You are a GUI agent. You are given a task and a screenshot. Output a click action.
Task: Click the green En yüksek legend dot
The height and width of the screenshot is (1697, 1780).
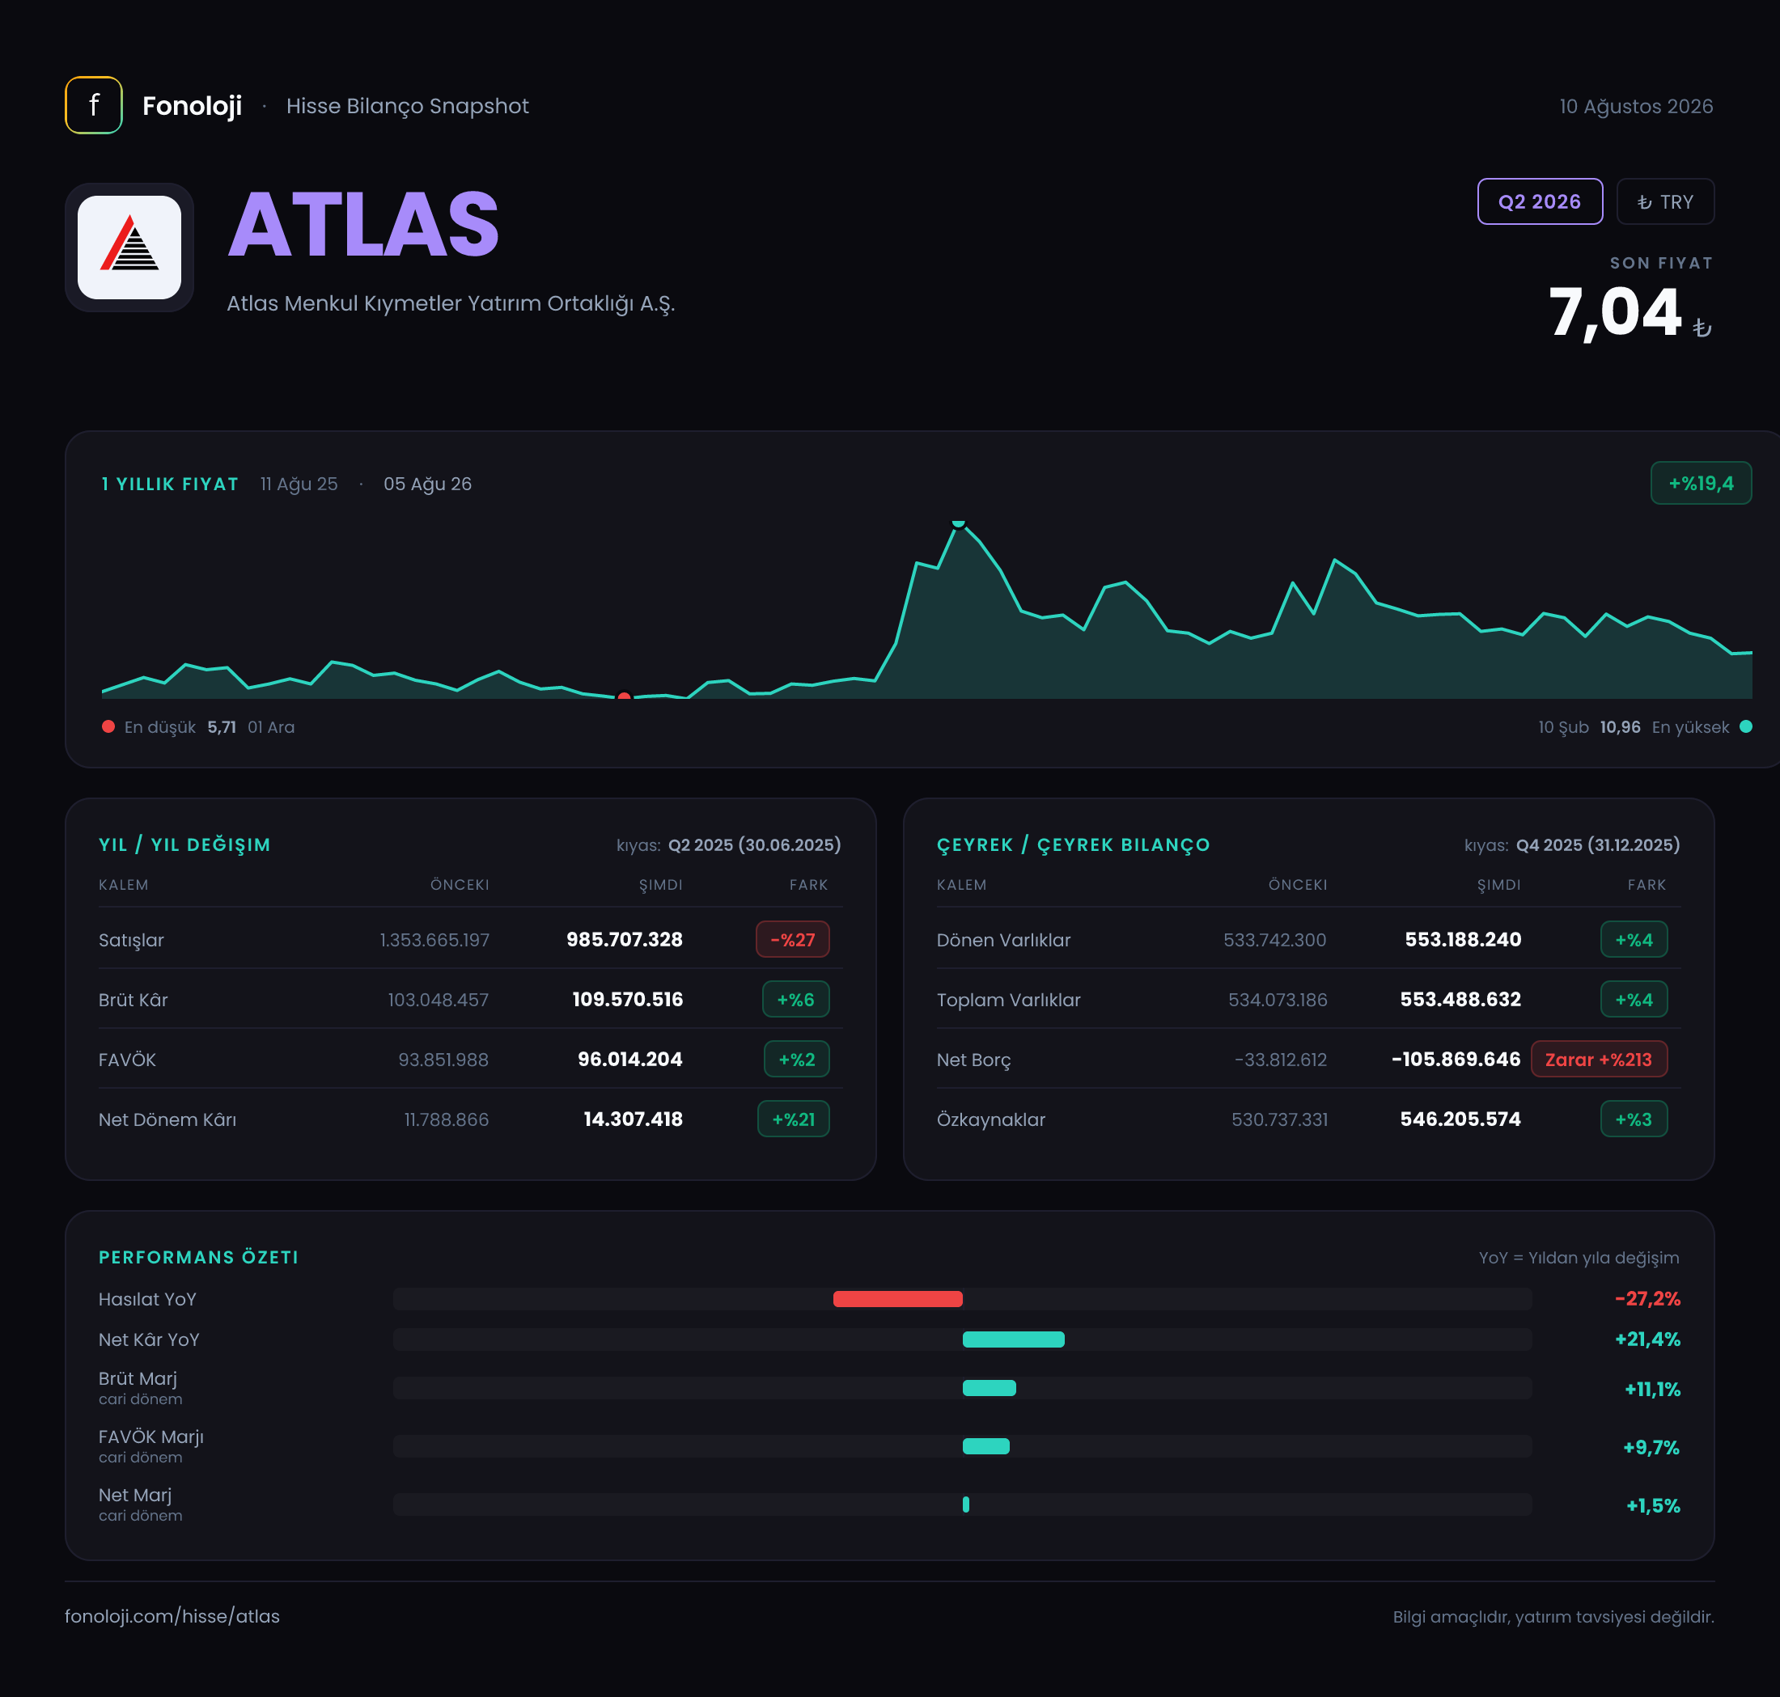[x=1745, y=726]
